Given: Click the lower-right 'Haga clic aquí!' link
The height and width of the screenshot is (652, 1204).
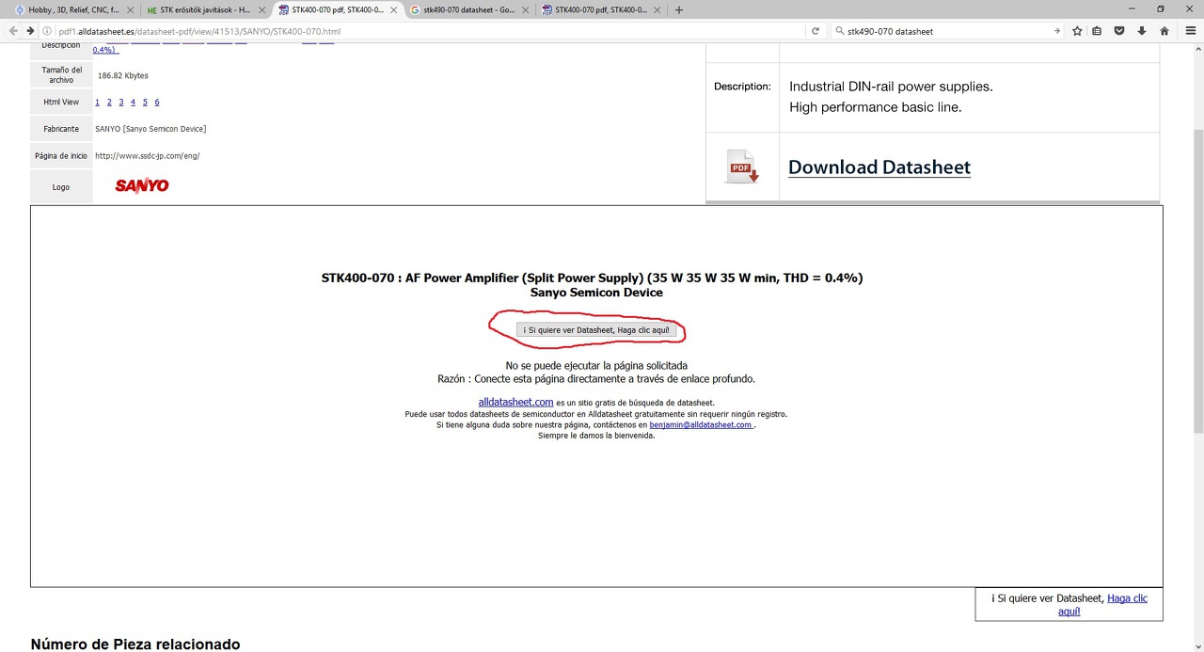Looking at the screenshot, I should coord(1102,604).
